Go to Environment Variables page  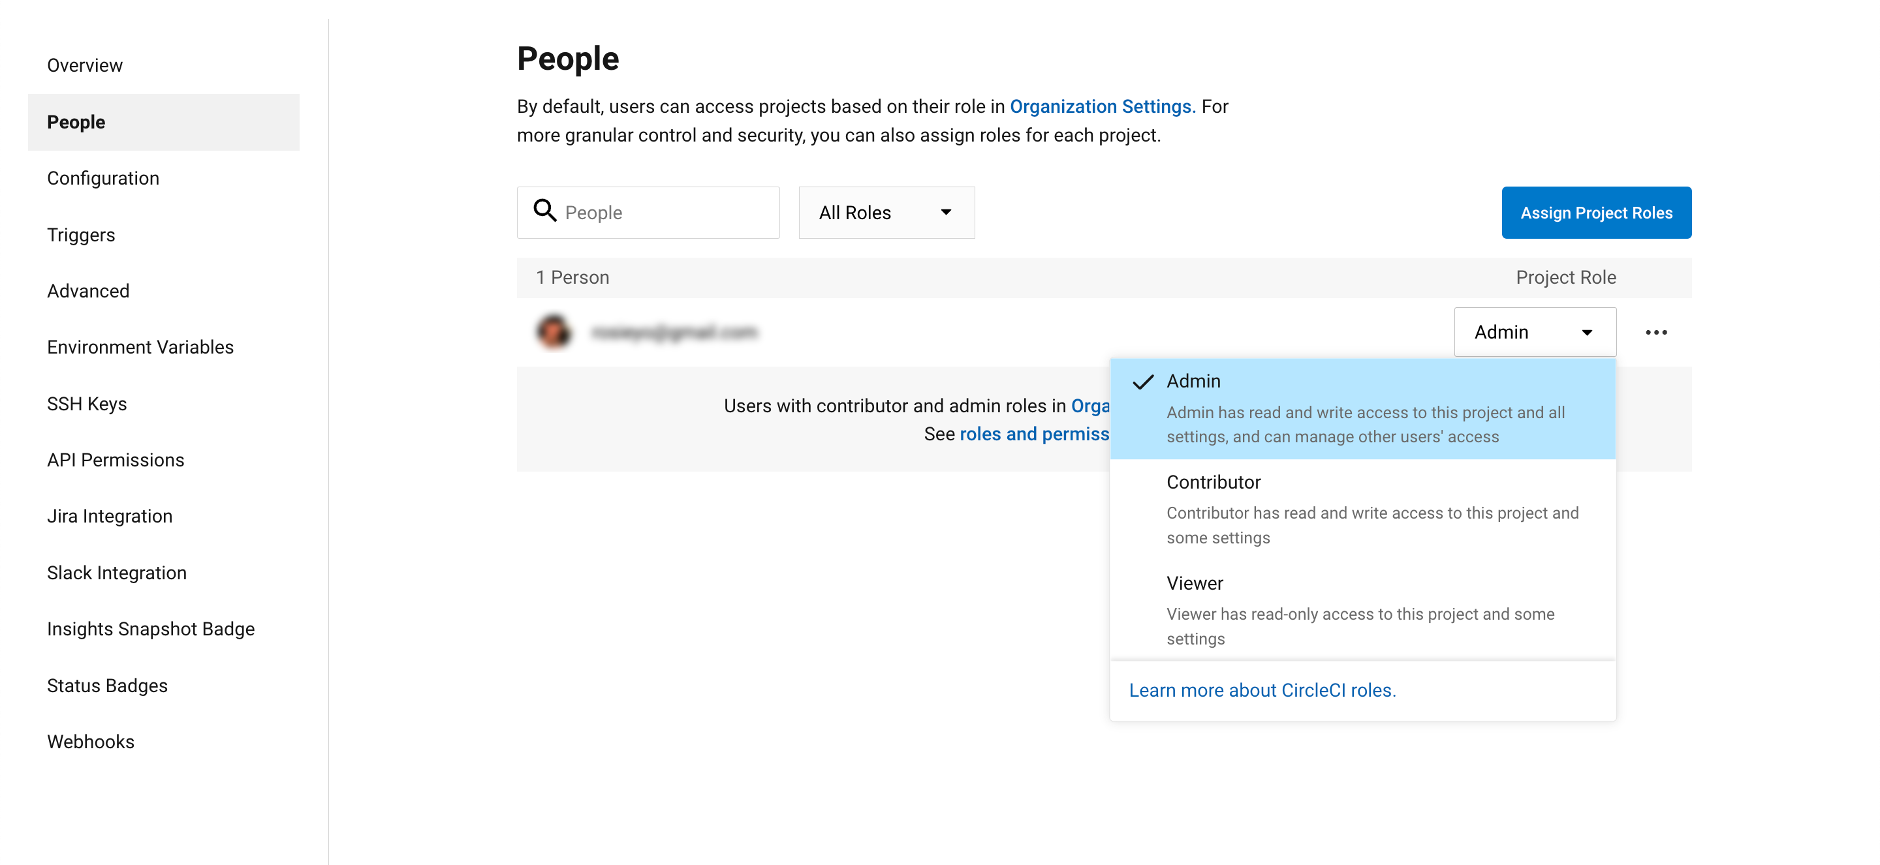point(140,347)
